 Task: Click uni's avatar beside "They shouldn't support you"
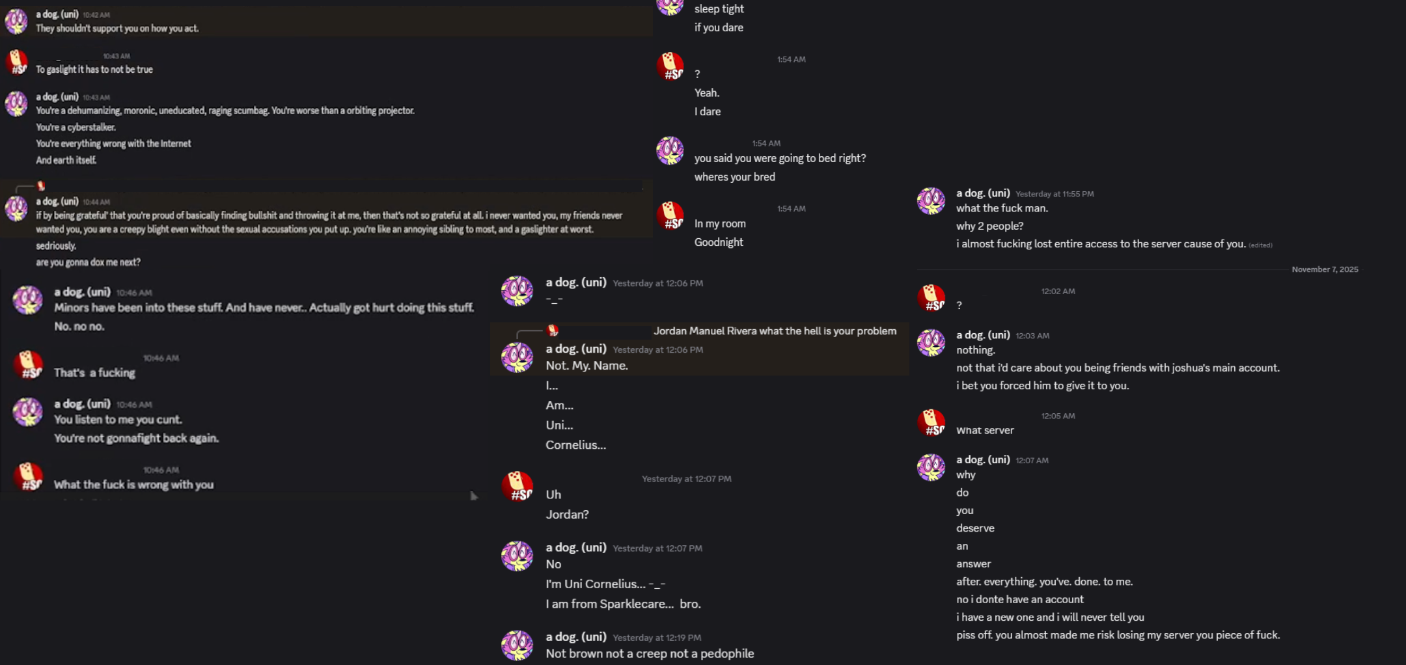click(x=16, y=21)
